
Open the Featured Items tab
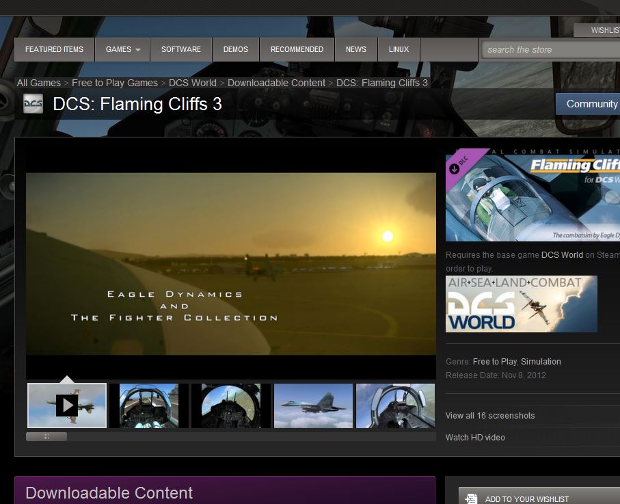pos(54,49)
